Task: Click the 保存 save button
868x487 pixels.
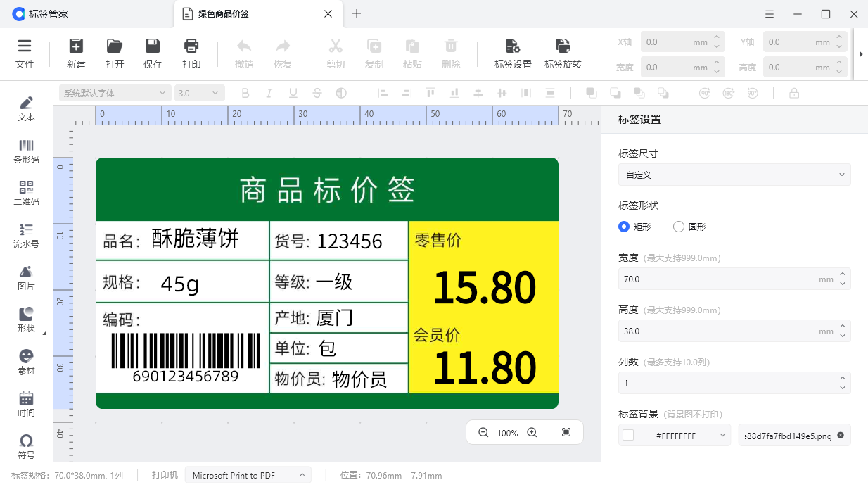Action: pyautogui.click(x=152, y=51)
